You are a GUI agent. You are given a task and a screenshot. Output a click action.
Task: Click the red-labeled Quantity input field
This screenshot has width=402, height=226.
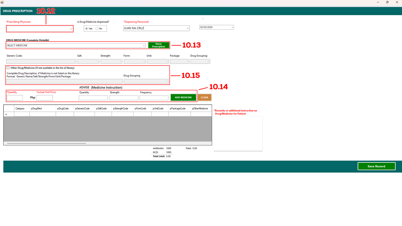[15, 98]
